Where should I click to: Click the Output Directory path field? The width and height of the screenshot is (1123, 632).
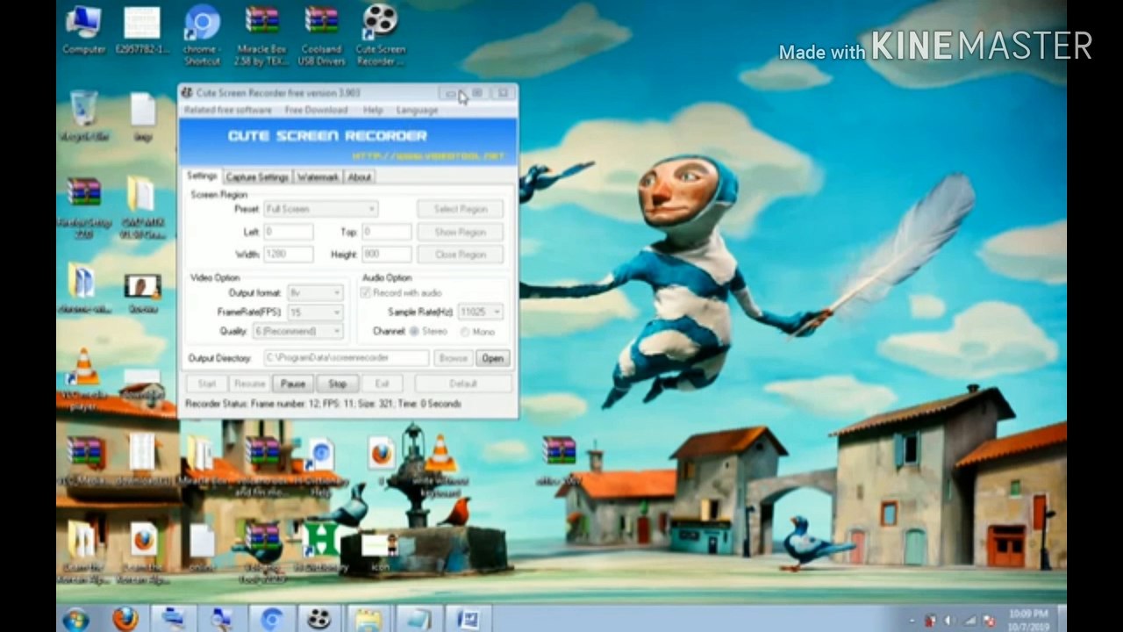click(346, 358)
